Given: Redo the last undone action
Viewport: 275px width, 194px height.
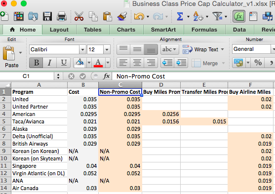Looking at the screenshot, I should pos(158,16).
